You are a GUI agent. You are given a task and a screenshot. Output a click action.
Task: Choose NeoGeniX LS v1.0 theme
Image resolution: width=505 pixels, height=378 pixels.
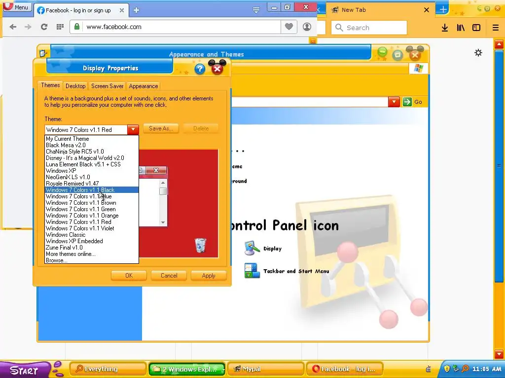pos(91,177)
